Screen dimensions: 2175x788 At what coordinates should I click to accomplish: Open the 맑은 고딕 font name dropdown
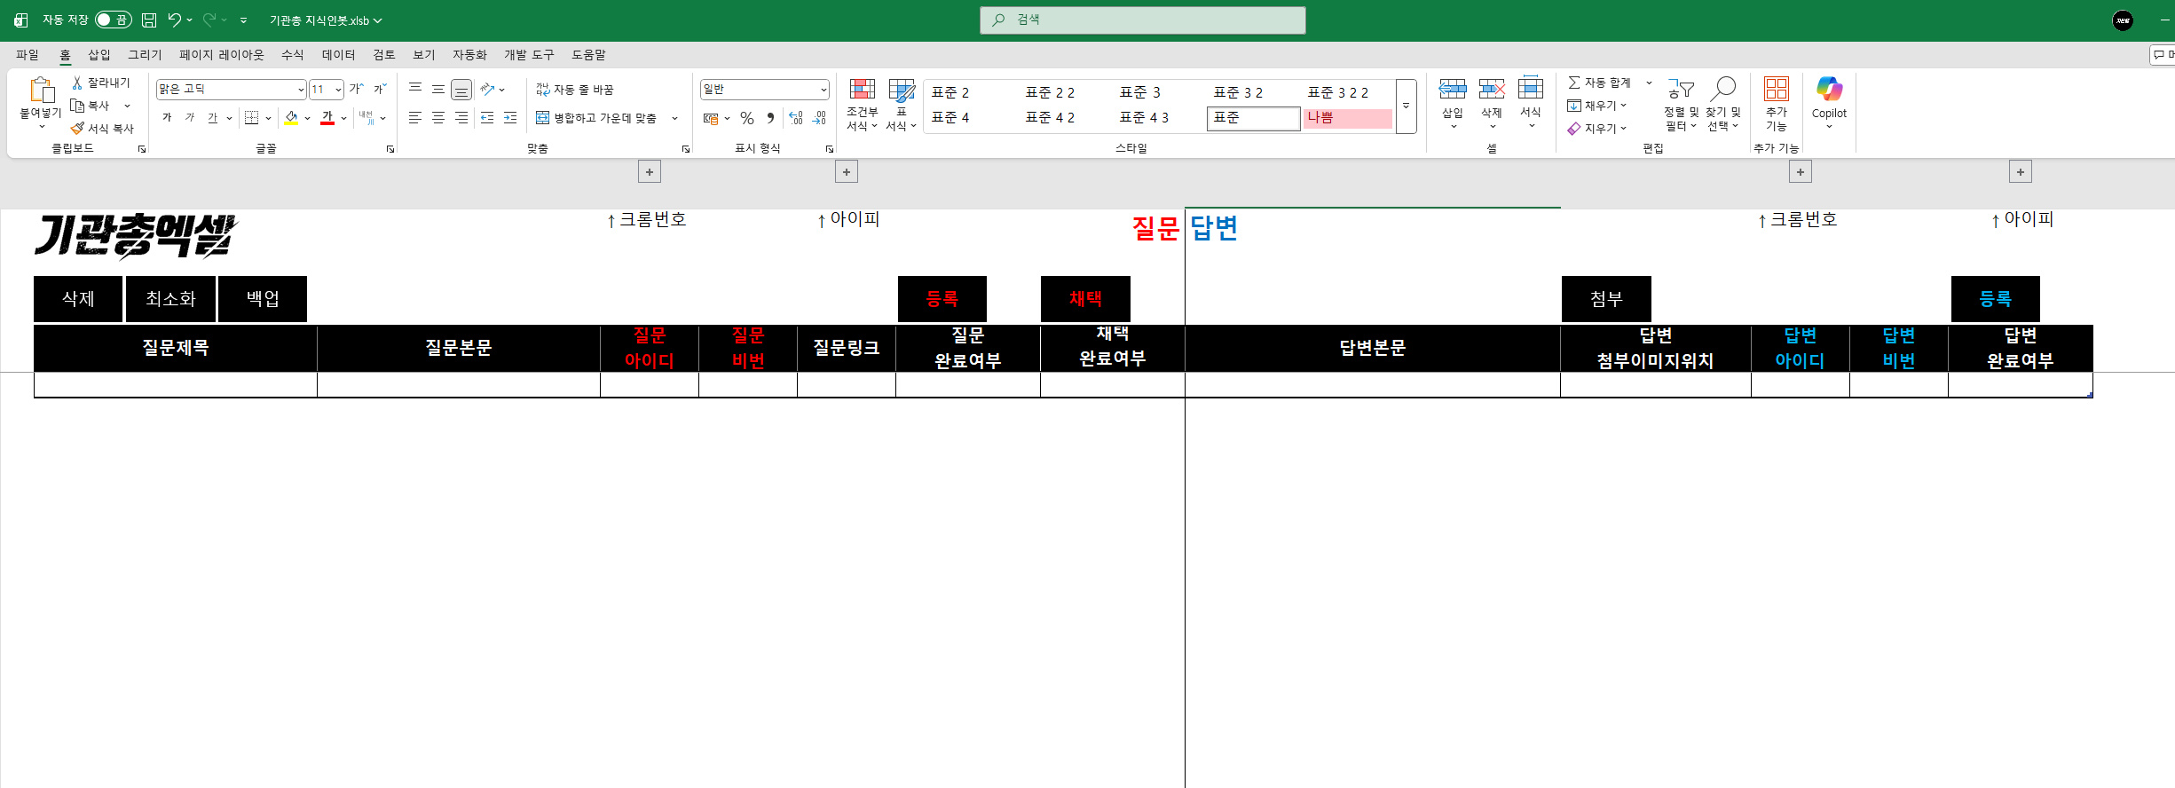[x=301, y=90]
